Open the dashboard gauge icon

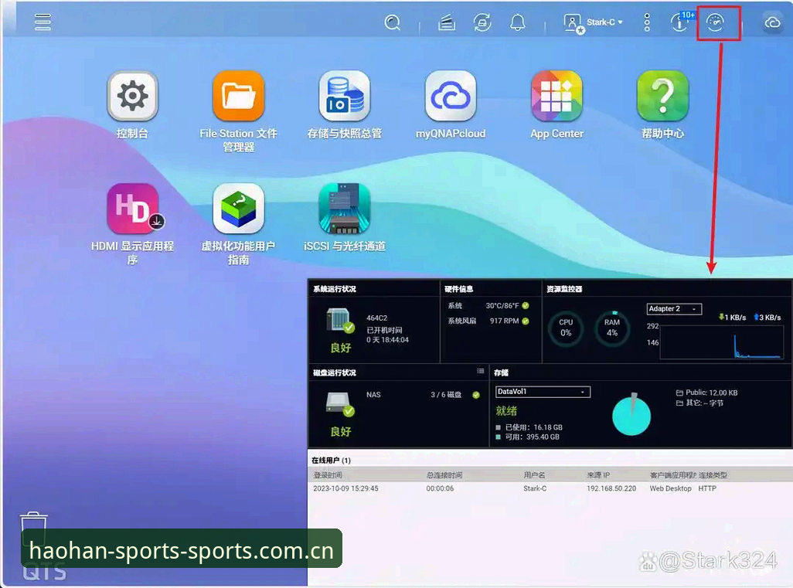click(715, 22)
